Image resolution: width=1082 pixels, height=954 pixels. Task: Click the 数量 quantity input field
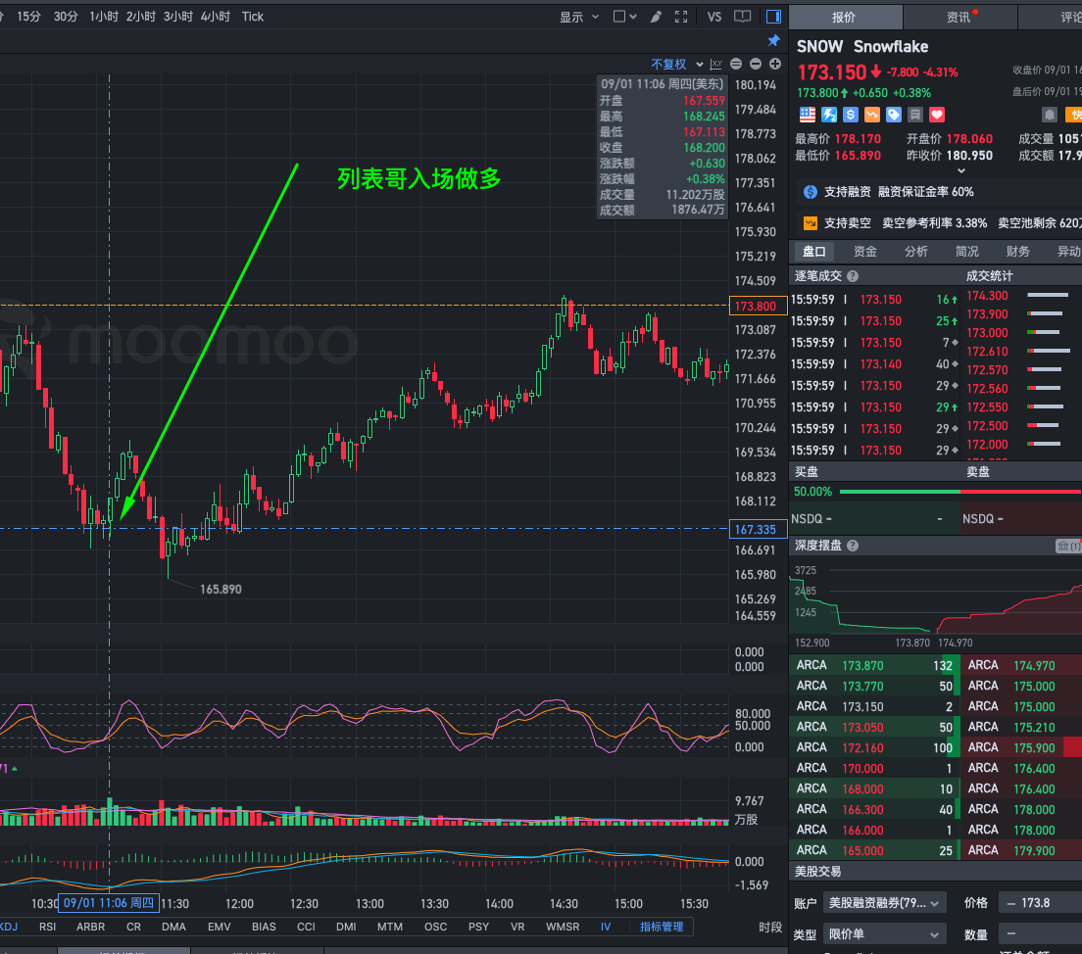coord(1041,934)
